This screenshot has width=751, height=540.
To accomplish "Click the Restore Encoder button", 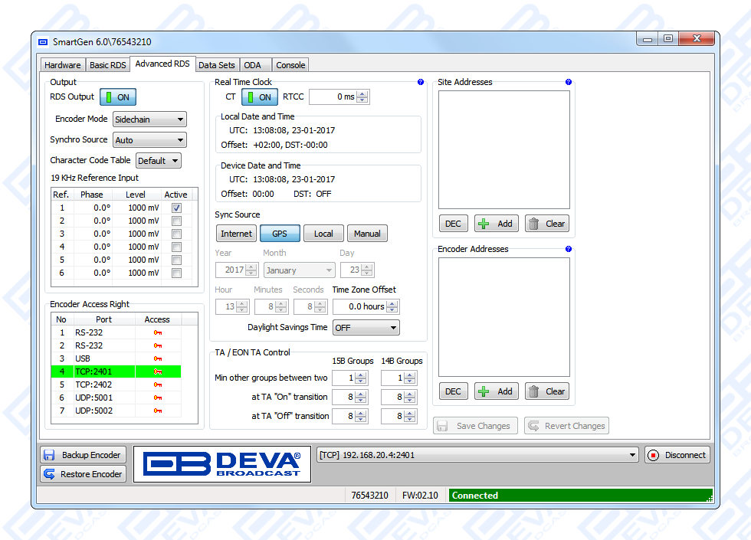I will coord(83,474).
